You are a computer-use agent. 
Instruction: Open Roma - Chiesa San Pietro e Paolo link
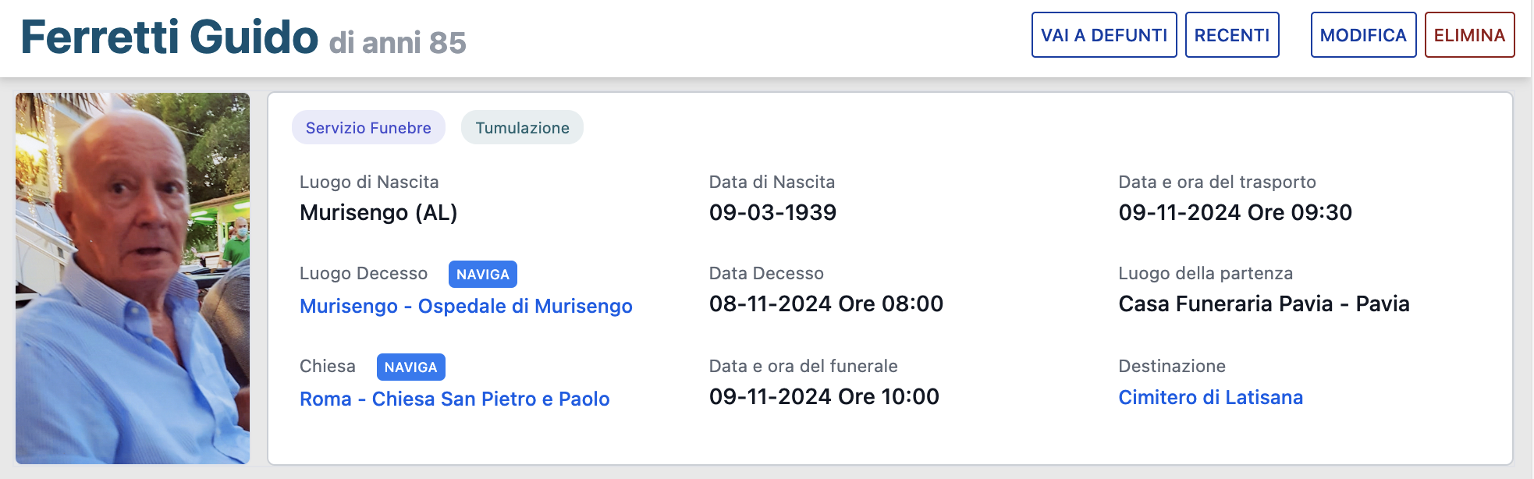pos(454,399)
